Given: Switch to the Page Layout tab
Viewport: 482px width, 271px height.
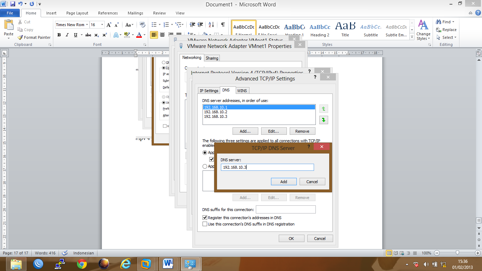Looking at the screenshot, I should coord(77,13).
